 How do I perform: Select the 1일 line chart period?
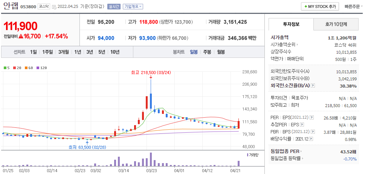tap(33, 52)
